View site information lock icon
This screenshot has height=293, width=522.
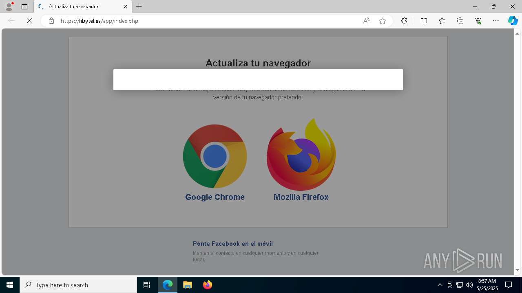[51, 21]
